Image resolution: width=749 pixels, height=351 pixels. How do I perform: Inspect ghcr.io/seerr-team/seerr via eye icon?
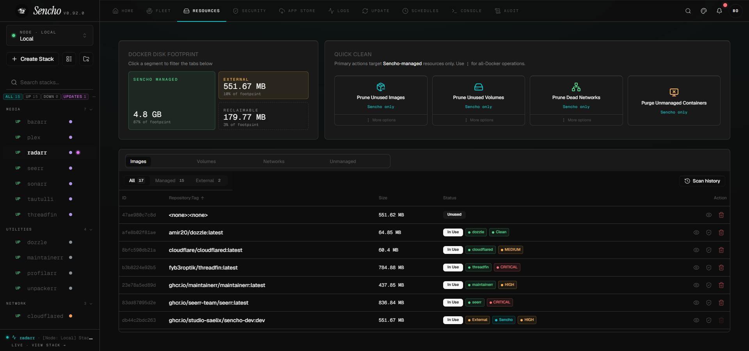coord(696,303)
